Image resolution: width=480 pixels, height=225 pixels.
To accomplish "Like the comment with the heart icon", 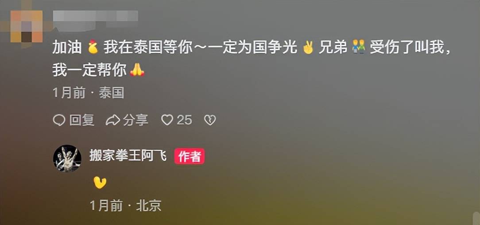I will (167, 120).
